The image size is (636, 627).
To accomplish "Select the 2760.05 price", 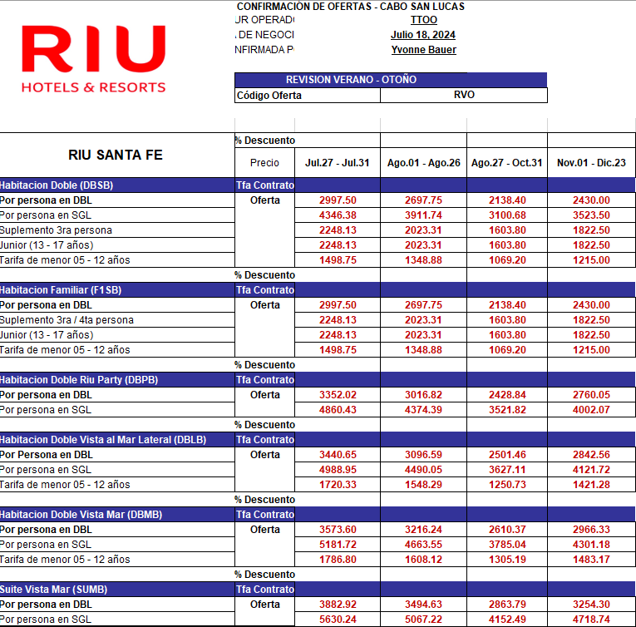I will click(591, 395).
